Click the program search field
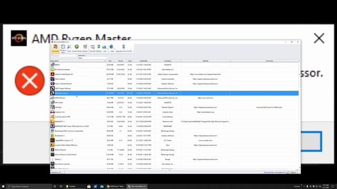Viewport: 337px width, 189px height. (64, 56)
